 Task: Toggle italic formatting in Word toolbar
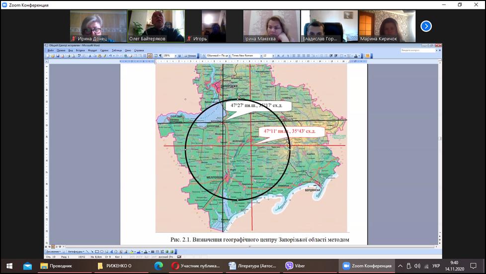tap(282, 56)
